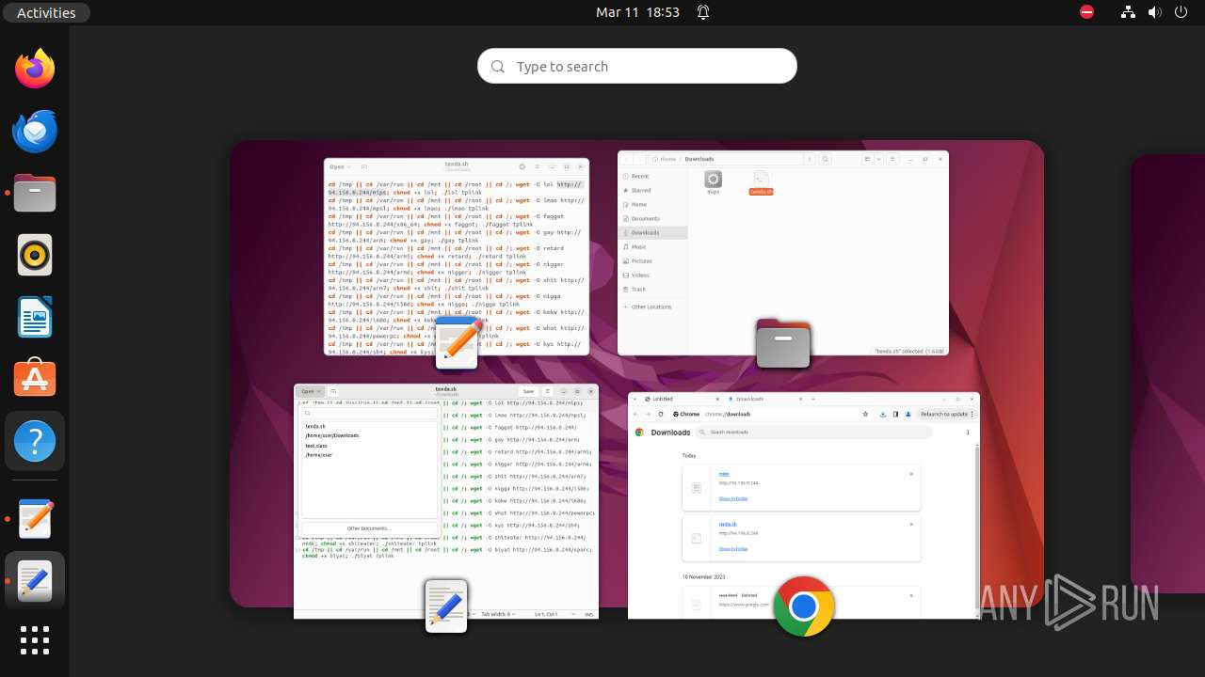Click Save in gedit window
This screenshot has width=1205, height=677.
click(528, 391)
